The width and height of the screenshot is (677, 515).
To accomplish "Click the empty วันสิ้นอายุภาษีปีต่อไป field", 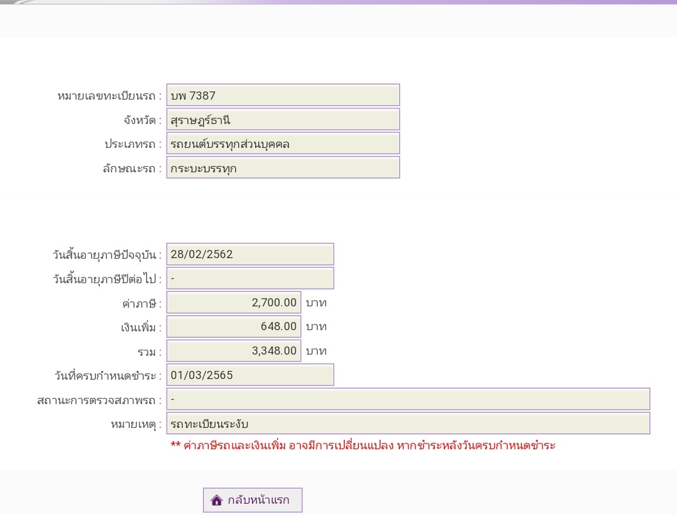I will [x=250, y=278].
